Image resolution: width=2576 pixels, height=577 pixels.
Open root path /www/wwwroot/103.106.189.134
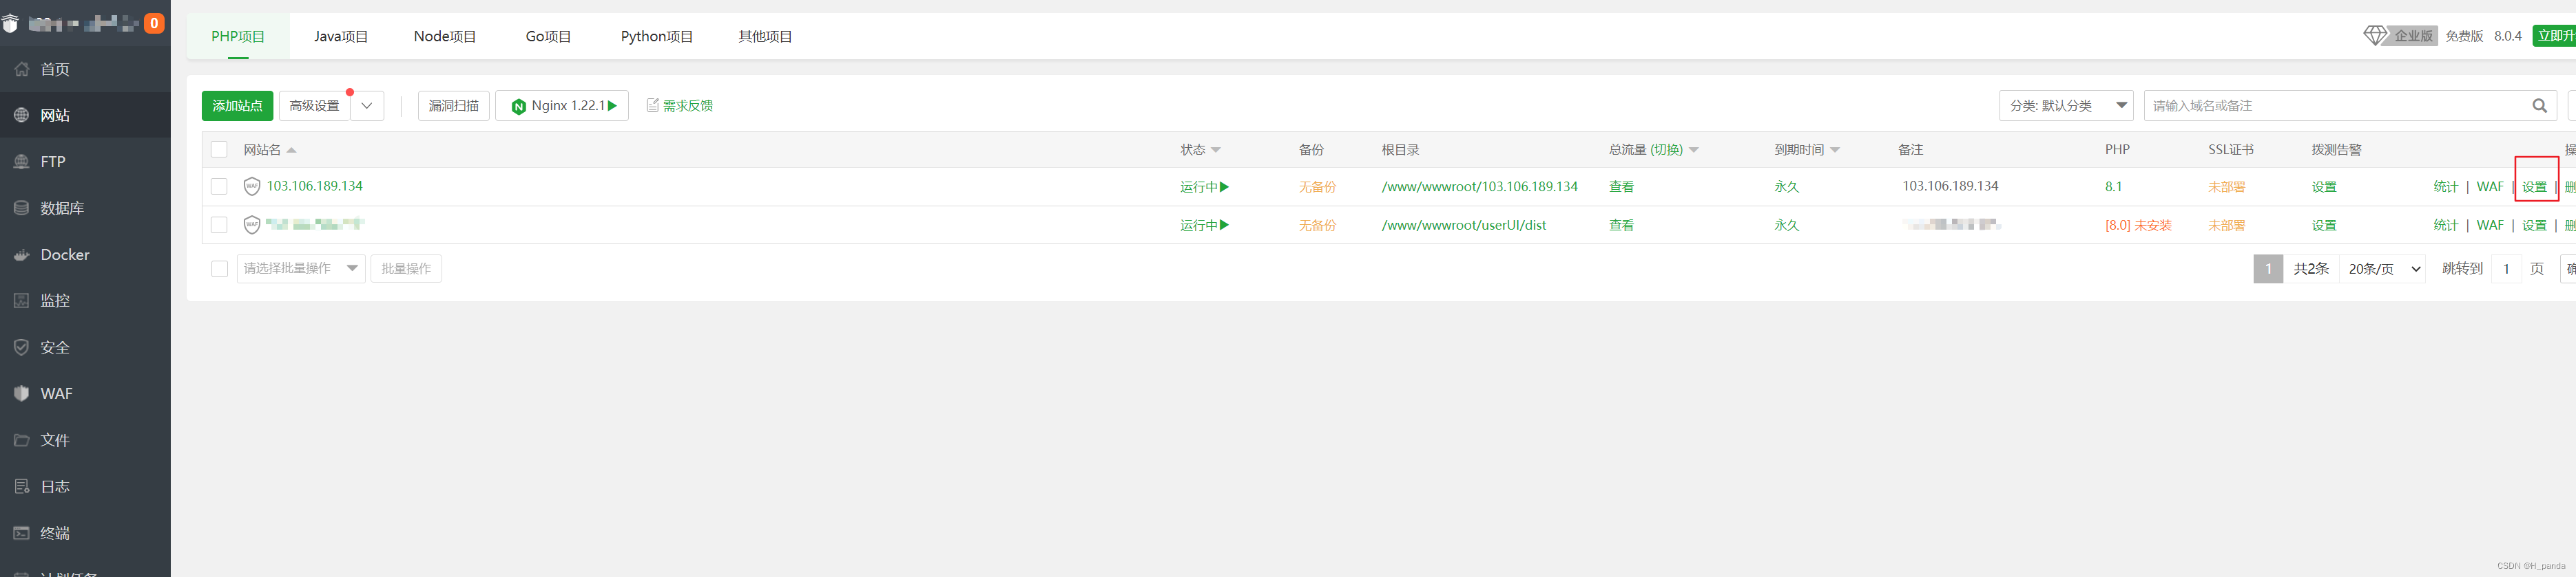click(1479, 186)
